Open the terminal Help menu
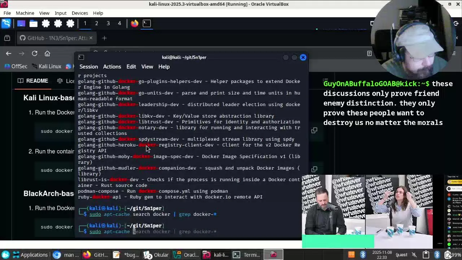 (164, 67)
